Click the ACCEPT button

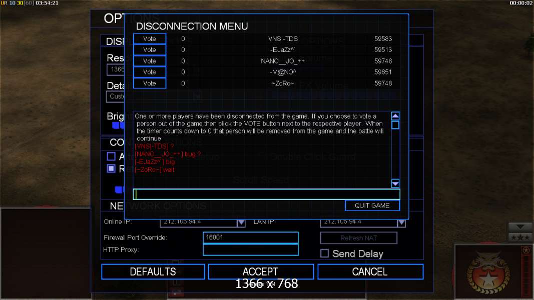261,272
